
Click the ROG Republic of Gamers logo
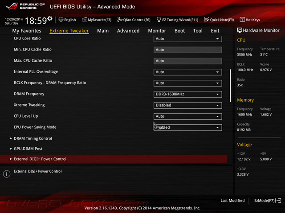pos(25,6)
